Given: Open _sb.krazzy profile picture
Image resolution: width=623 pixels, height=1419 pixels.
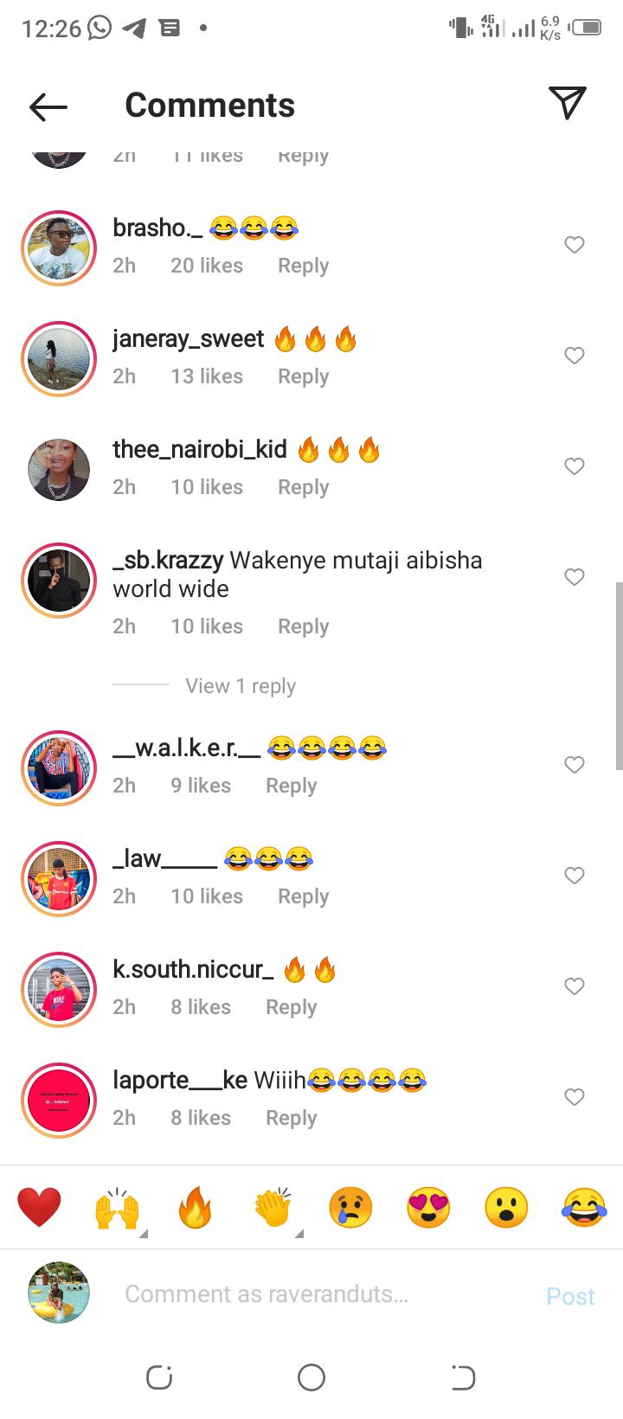Looking at the screenshot, I should [59, 581].
